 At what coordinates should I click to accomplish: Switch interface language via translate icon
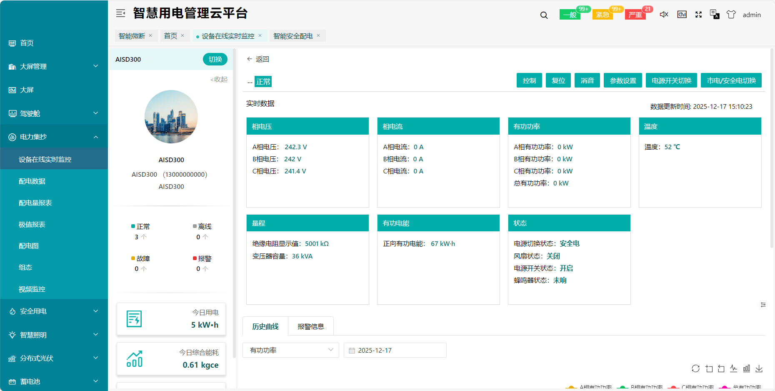click(x=714, y=14)
